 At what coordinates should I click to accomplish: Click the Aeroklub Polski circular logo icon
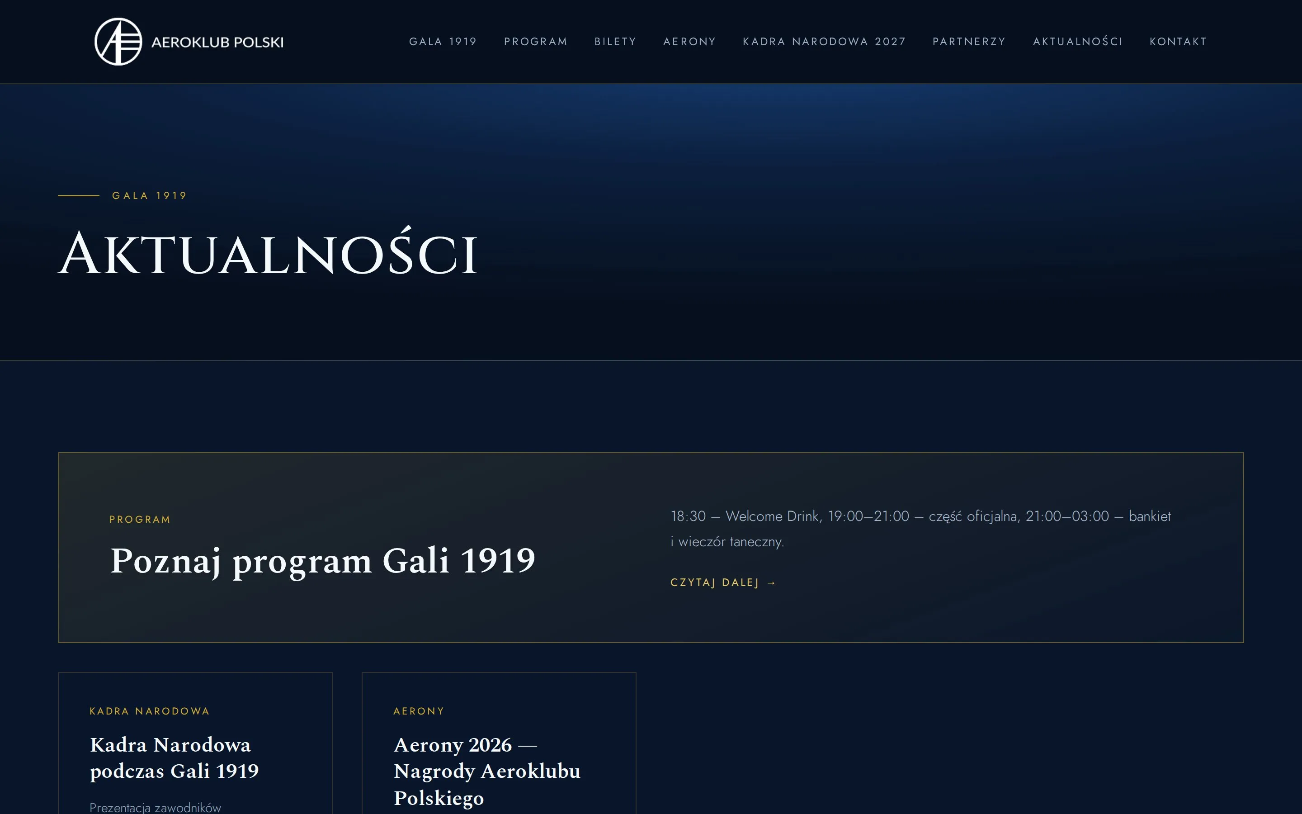[x=118, y=42]
